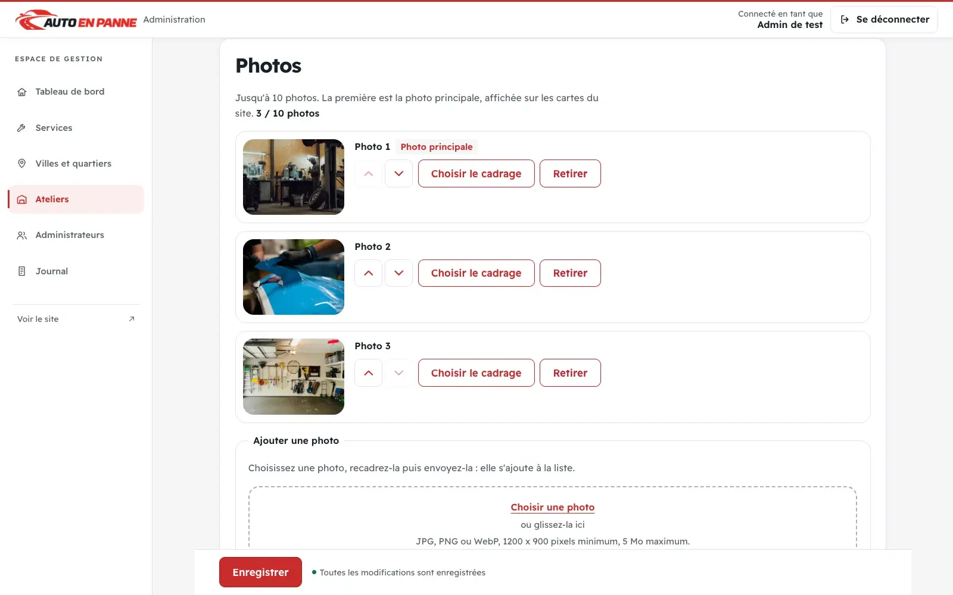Click the Services wrench icon
953x595 pixels.
coord(22,128)
